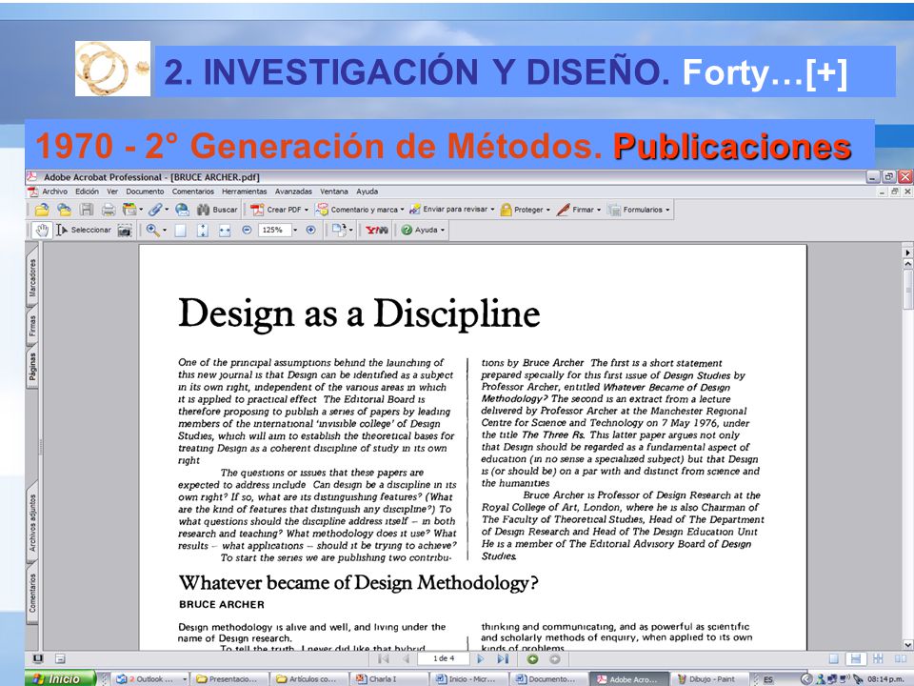Click the zoom in plus button
This screenshot has width=914, height=686.
310,230
